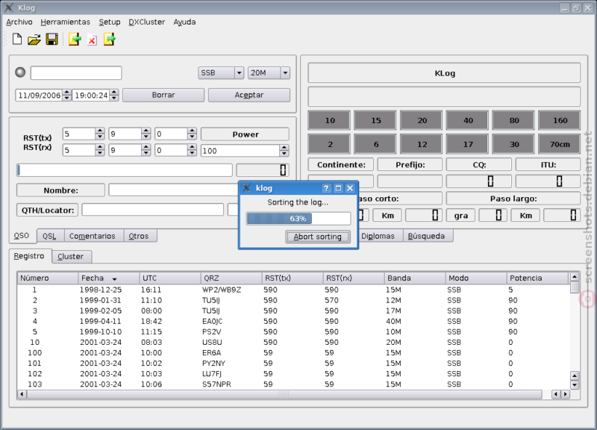Click Abort sorting in the klog dialog

(x=318, y=237)
